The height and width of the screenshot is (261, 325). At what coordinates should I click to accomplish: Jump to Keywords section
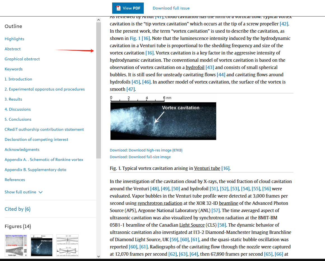[x=14, y=69]
